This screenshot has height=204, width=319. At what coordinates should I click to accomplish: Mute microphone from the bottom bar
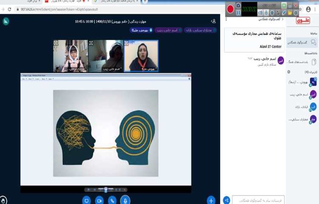(x=125, y=201)
